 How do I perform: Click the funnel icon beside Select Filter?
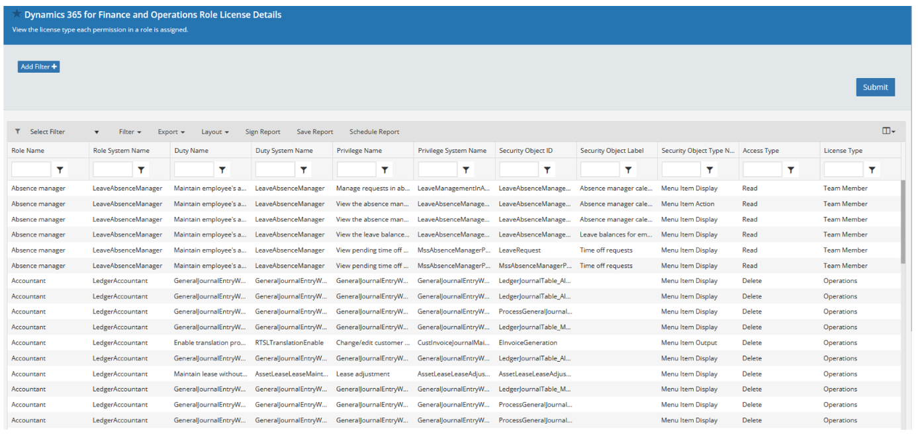click(18, 132)
